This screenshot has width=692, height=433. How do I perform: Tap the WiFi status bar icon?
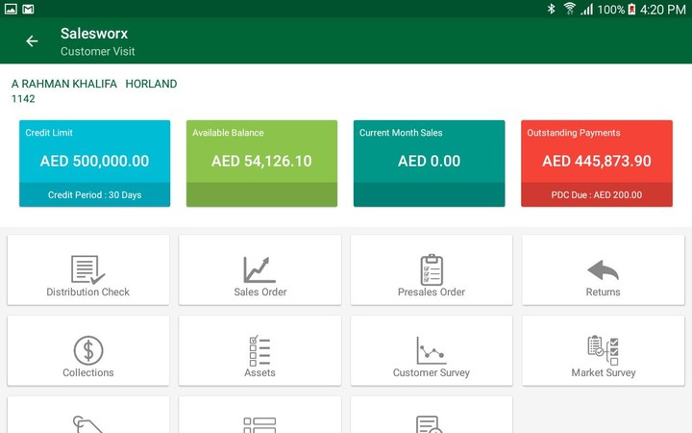pos(569,9)
